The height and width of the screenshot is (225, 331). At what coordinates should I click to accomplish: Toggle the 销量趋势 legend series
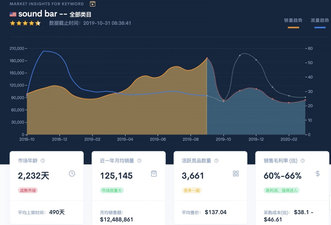[x=293, y=20]
